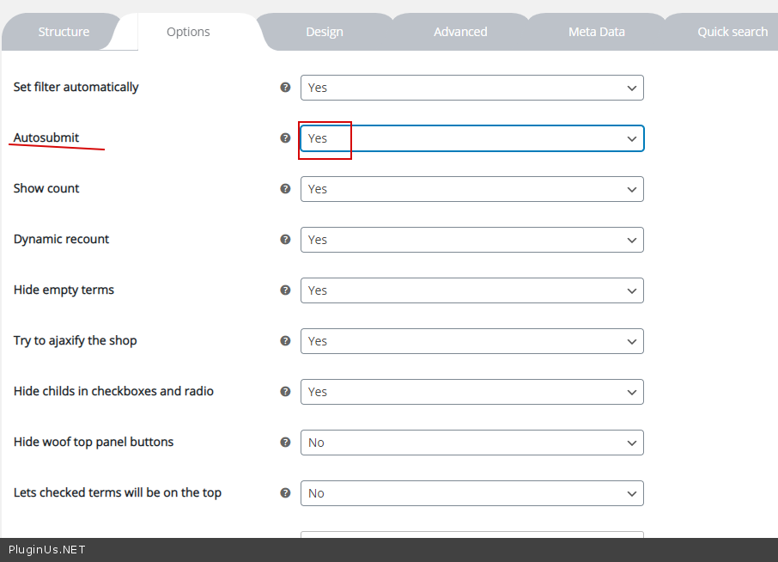The image size is (778, 562).
Task: Switch to the Structure tab
Action: [64, 32]
